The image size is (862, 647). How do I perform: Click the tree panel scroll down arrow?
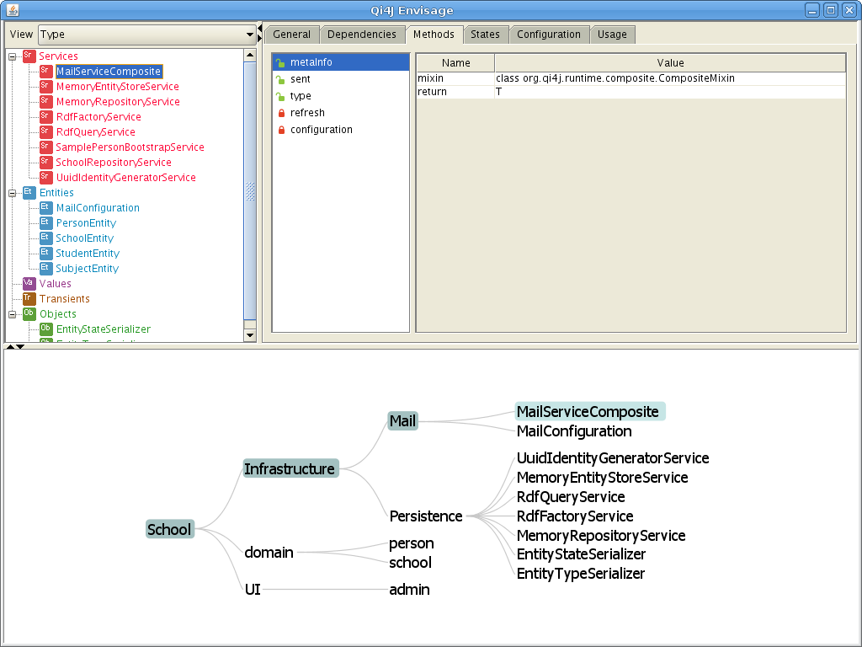tap(250, 335)
